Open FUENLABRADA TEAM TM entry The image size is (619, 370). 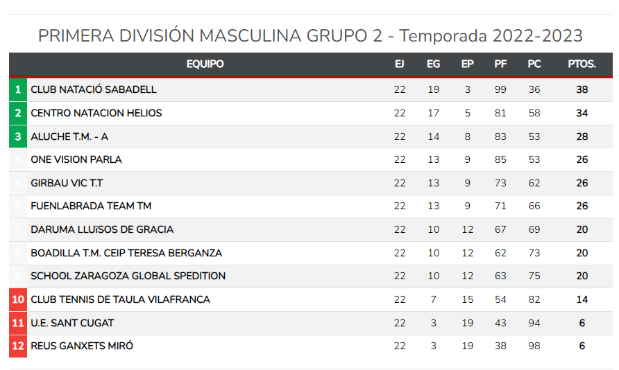click(x=91, y=206)
